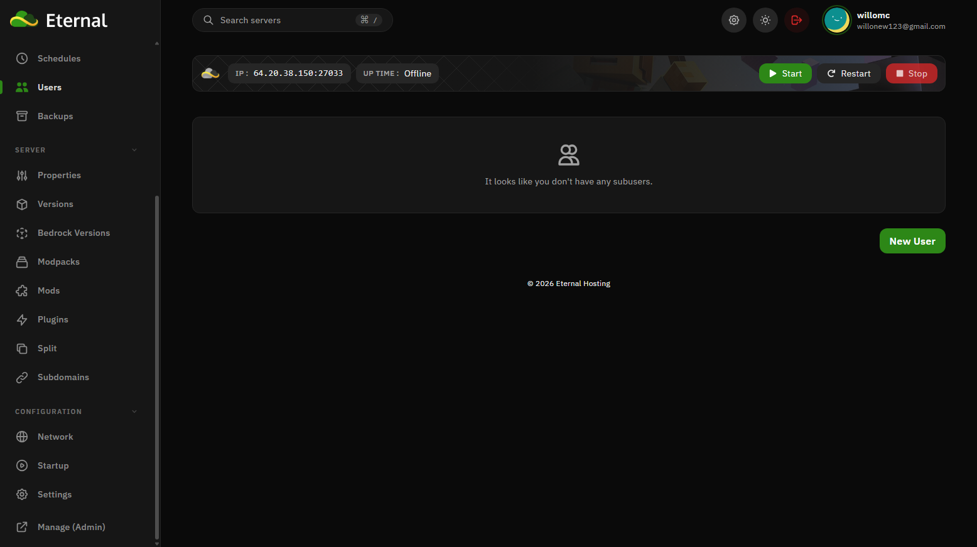Open Schedules via the clock icon
Screen dimensions: 977x547
pyautogui.click(x=22, y=58)
